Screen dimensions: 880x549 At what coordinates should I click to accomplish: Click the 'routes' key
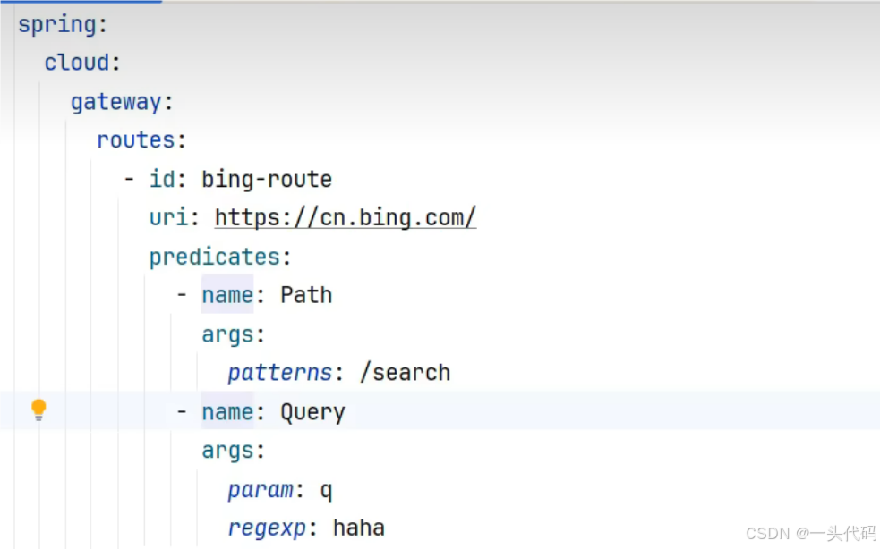136,140
